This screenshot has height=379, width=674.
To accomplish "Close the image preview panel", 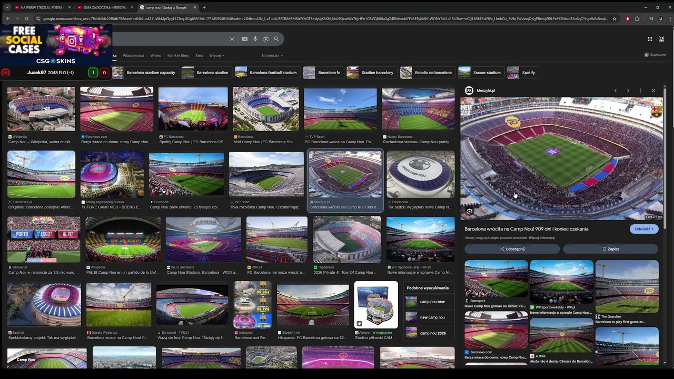I will [653, 91].
